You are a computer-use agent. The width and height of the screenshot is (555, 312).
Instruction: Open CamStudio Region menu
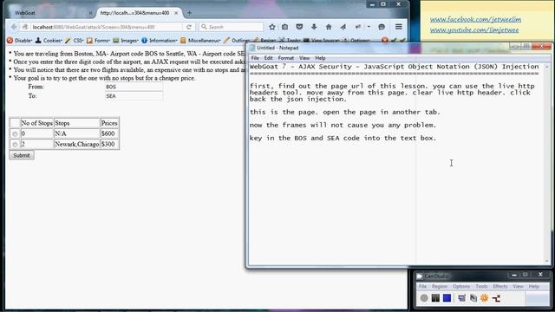[x=440, y=286]
